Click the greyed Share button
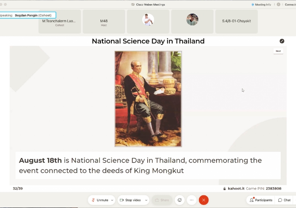 pyautogui.click(x=162, y=200)
